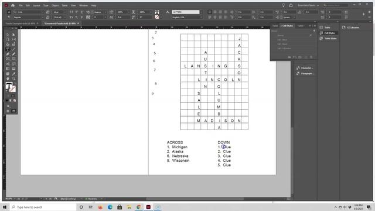Click the Share document icon

click(291, 5)
